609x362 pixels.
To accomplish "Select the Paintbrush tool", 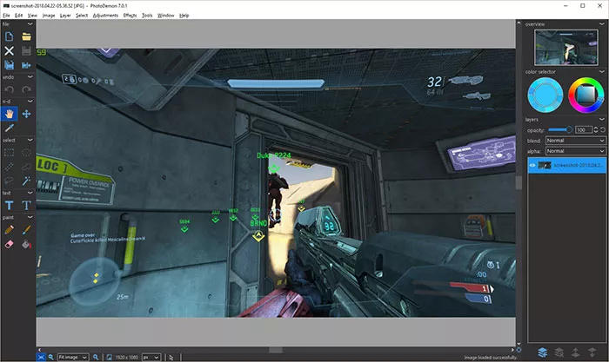I will 26,230.
